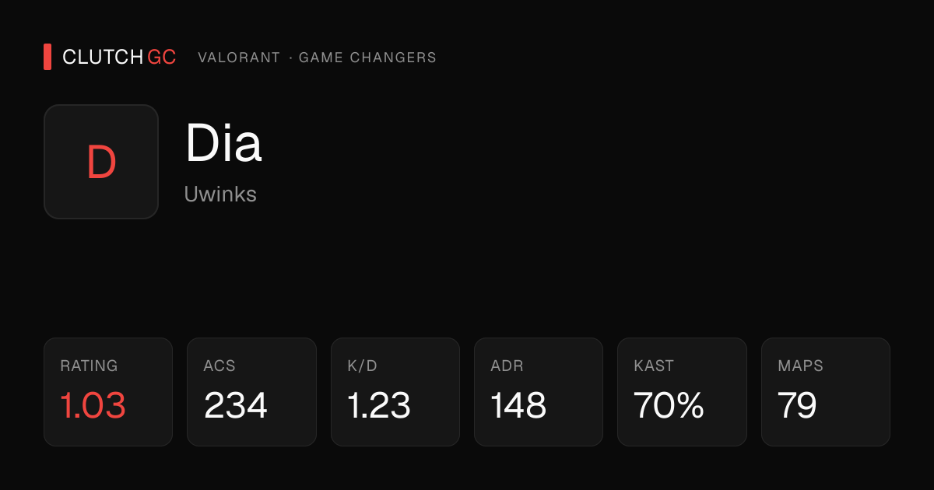This screenshot has width=934, height=490.
Task: Open the Uwinks team name
Action: (220, 194)
